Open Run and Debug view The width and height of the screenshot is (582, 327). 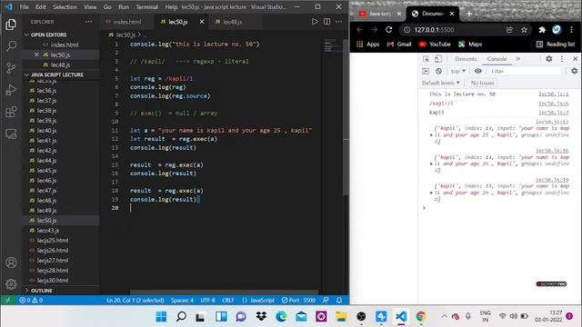pos(11,90)
